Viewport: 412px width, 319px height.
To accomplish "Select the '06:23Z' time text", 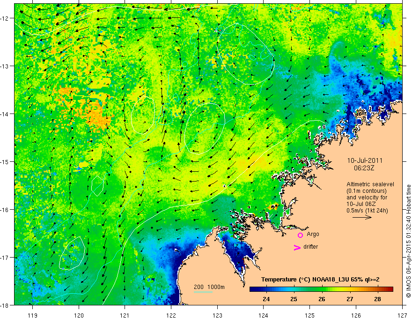I will click(364, 168).
